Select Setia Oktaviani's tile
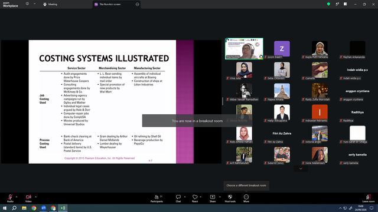This screenshot has height=212, width=378. pos(282,69)
